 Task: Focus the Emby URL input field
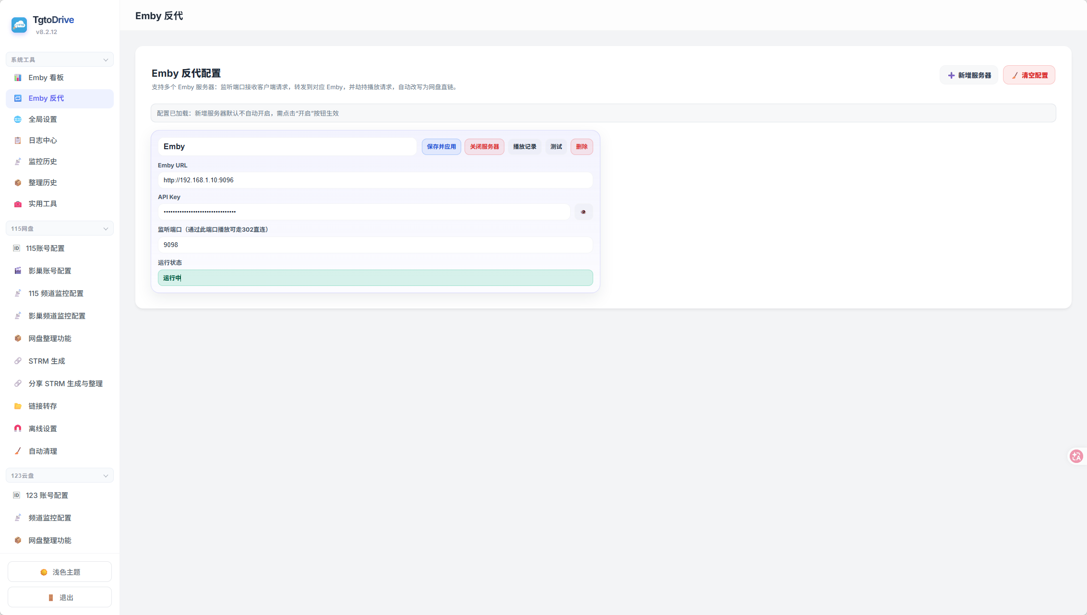click(x=375, y=180)
